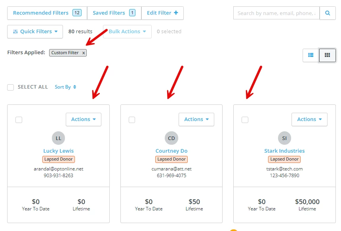Open the Bulk Actions dropdown

(127, 32)
